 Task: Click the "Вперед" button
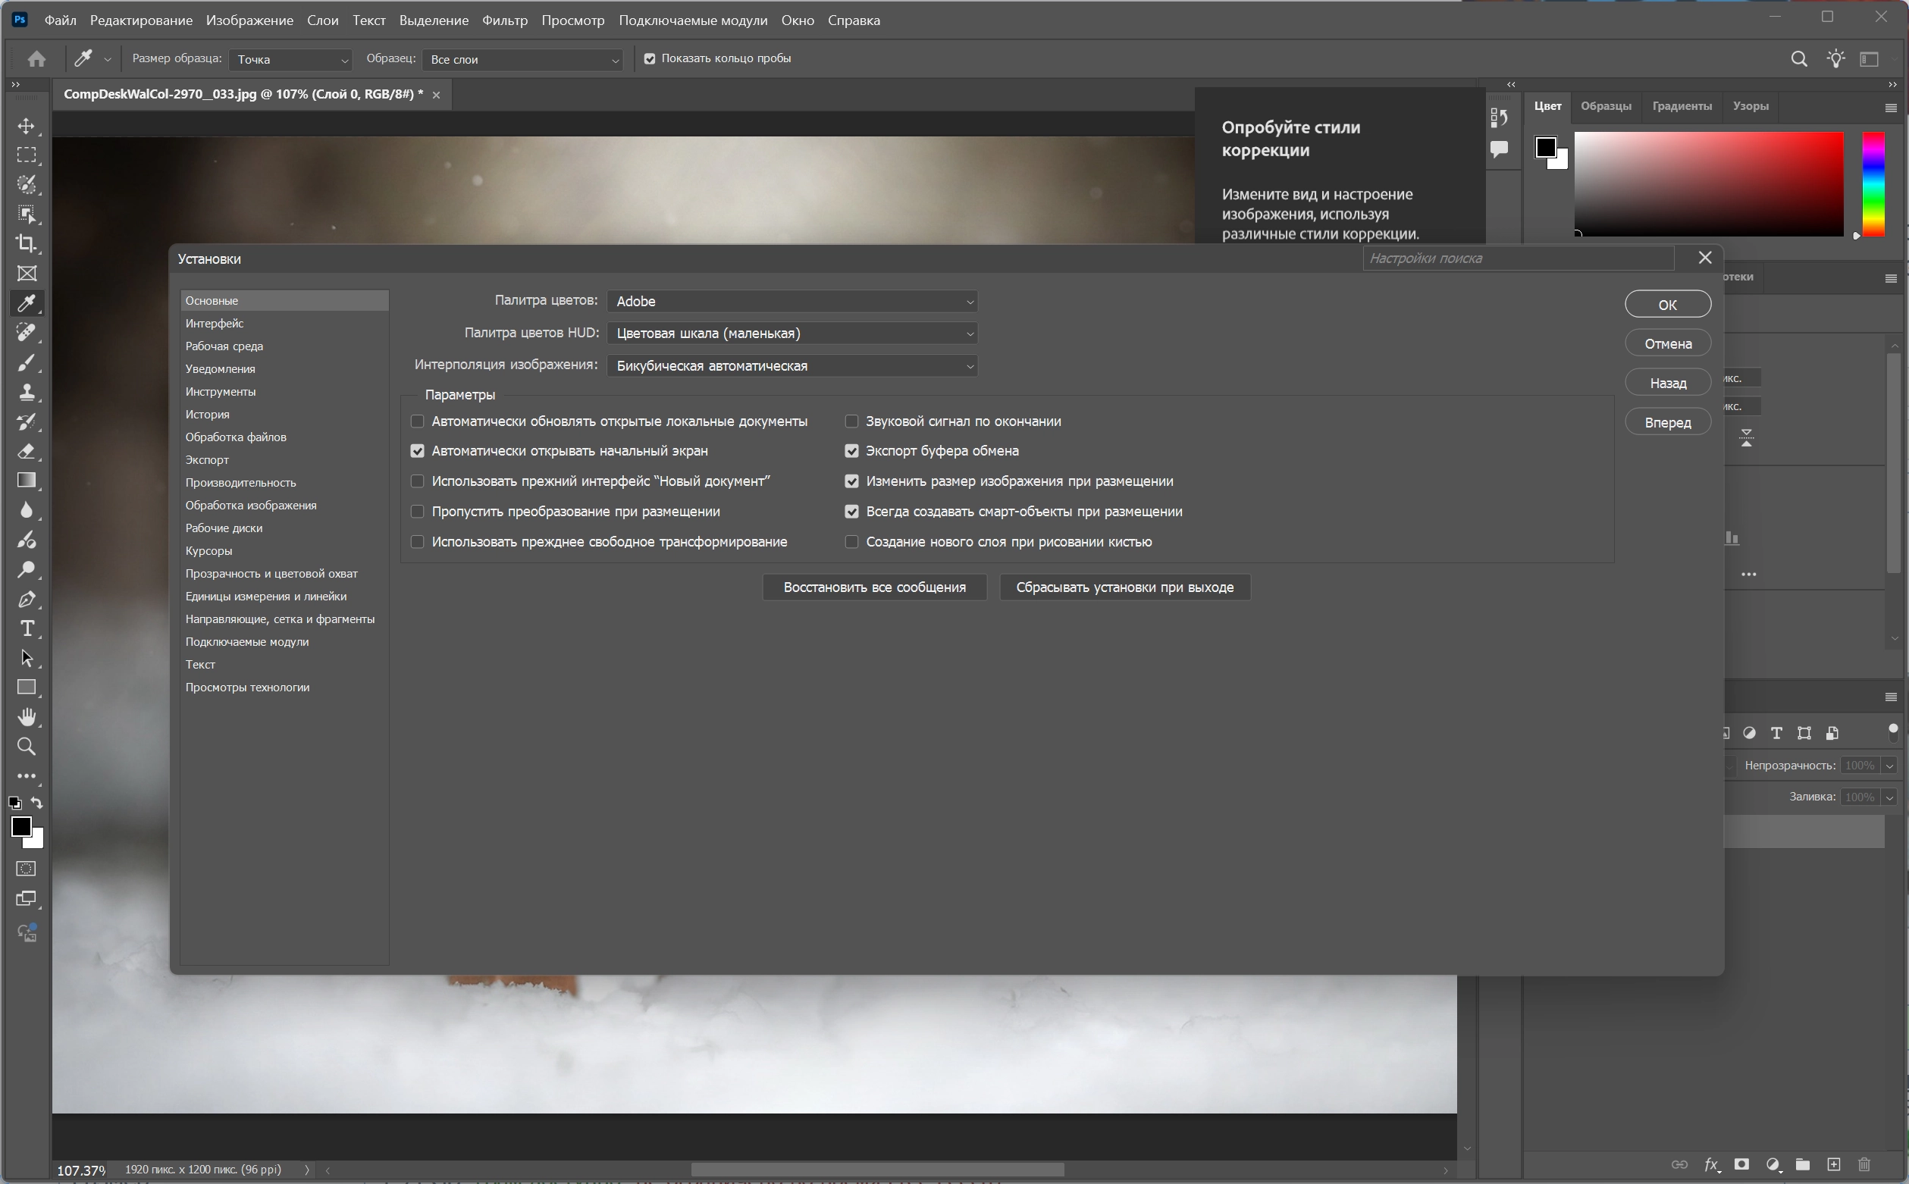[1668, 422]
